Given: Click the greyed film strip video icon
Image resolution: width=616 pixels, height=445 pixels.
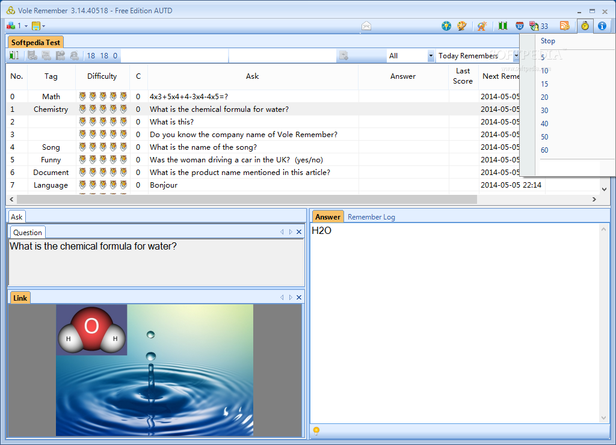Looking at the screenshot, I should tap(32, 55).
